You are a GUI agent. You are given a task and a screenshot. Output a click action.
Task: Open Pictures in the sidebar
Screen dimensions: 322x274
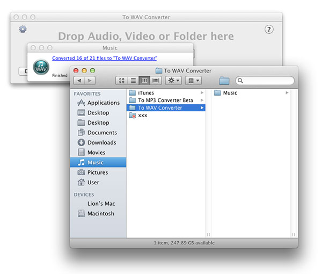coord(98,172)
